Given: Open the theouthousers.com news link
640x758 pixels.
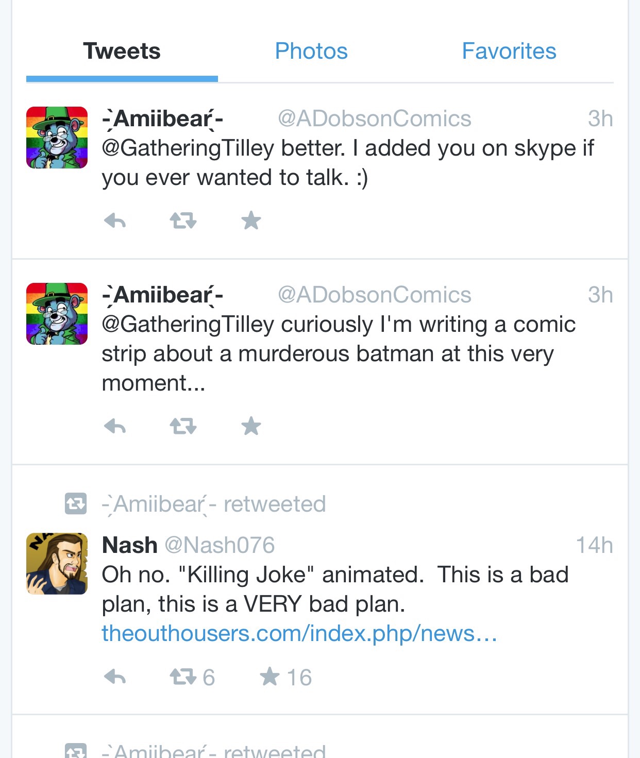Looking at the screenshot, I should (x=299, y=633).
